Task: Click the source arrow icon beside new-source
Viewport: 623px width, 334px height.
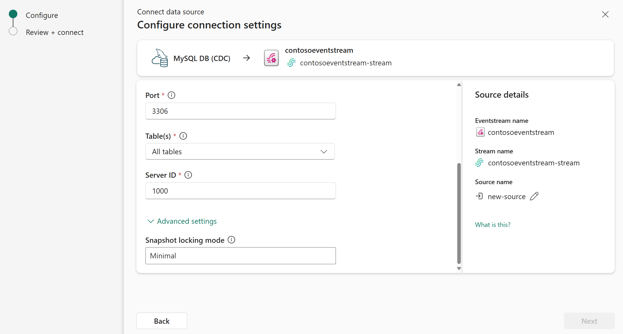Action: (x=479, y=196)
